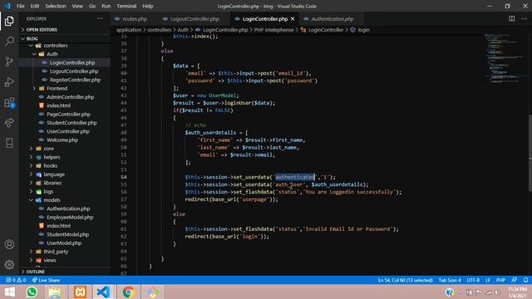Screen dimensions: 532x299
Task: Open Run and Debug view
Action: [9, 81]
